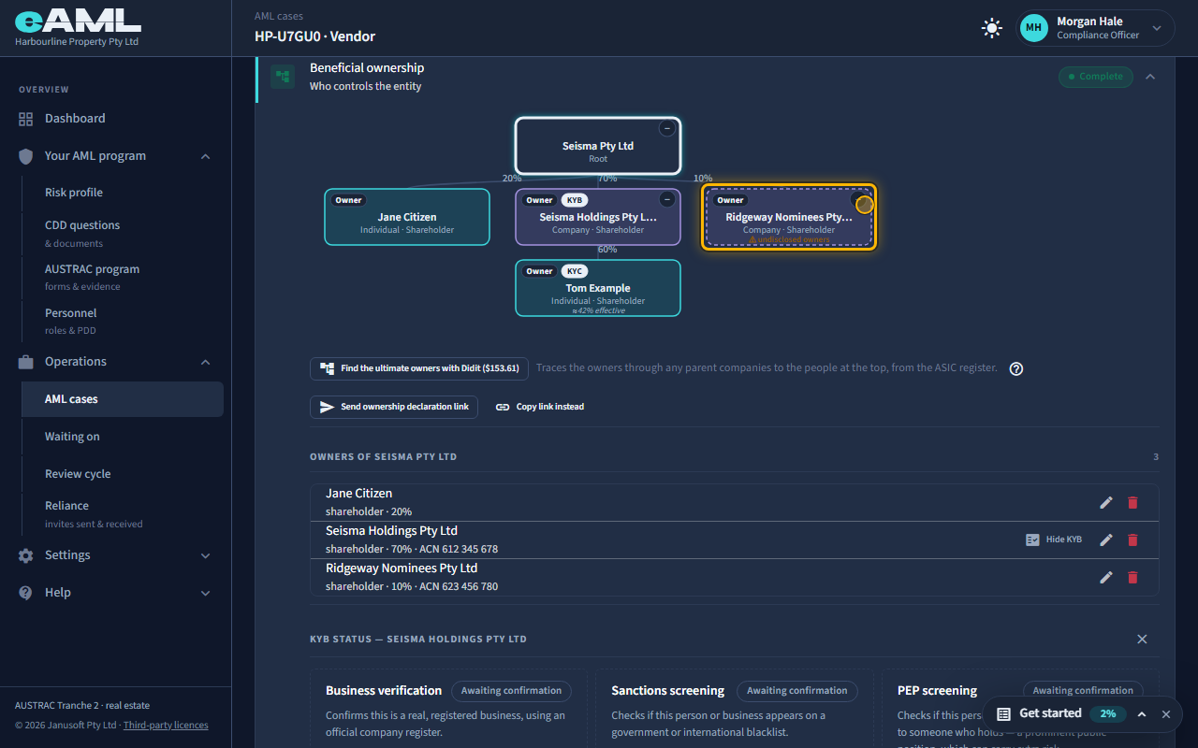
Task: Open the Morgan Hale account menu
Action: point(1096,28)
